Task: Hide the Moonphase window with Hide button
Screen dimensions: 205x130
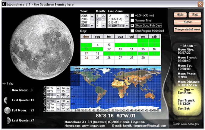Action: pyautogui.click(x=180, y=15)
